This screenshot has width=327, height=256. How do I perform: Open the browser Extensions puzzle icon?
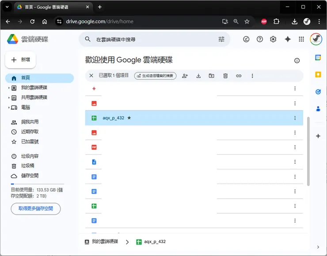276,22
